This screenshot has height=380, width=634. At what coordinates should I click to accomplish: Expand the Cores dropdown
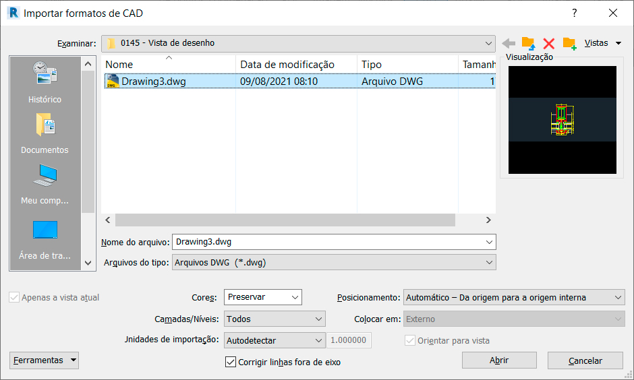(263, 297)
